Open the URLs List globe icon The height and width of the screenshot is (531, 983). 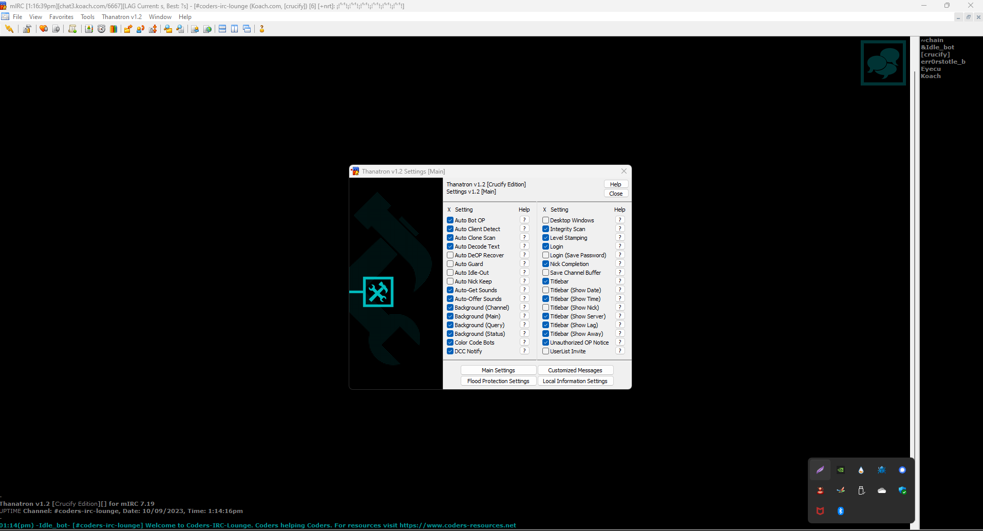(207, 29)
